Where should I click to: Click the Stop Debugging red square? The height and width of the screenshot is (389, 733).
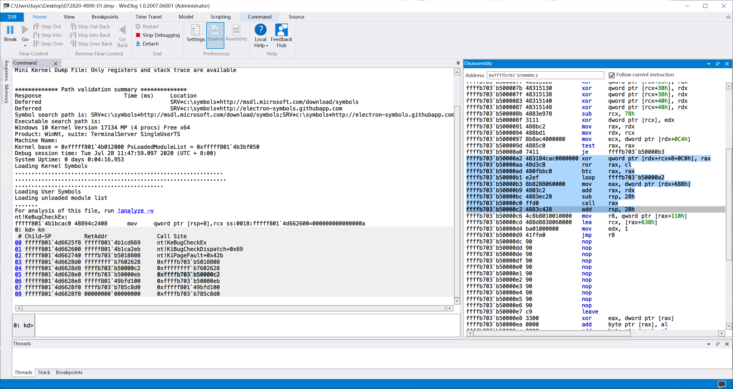pyautogui.click(x=138, y=35)
